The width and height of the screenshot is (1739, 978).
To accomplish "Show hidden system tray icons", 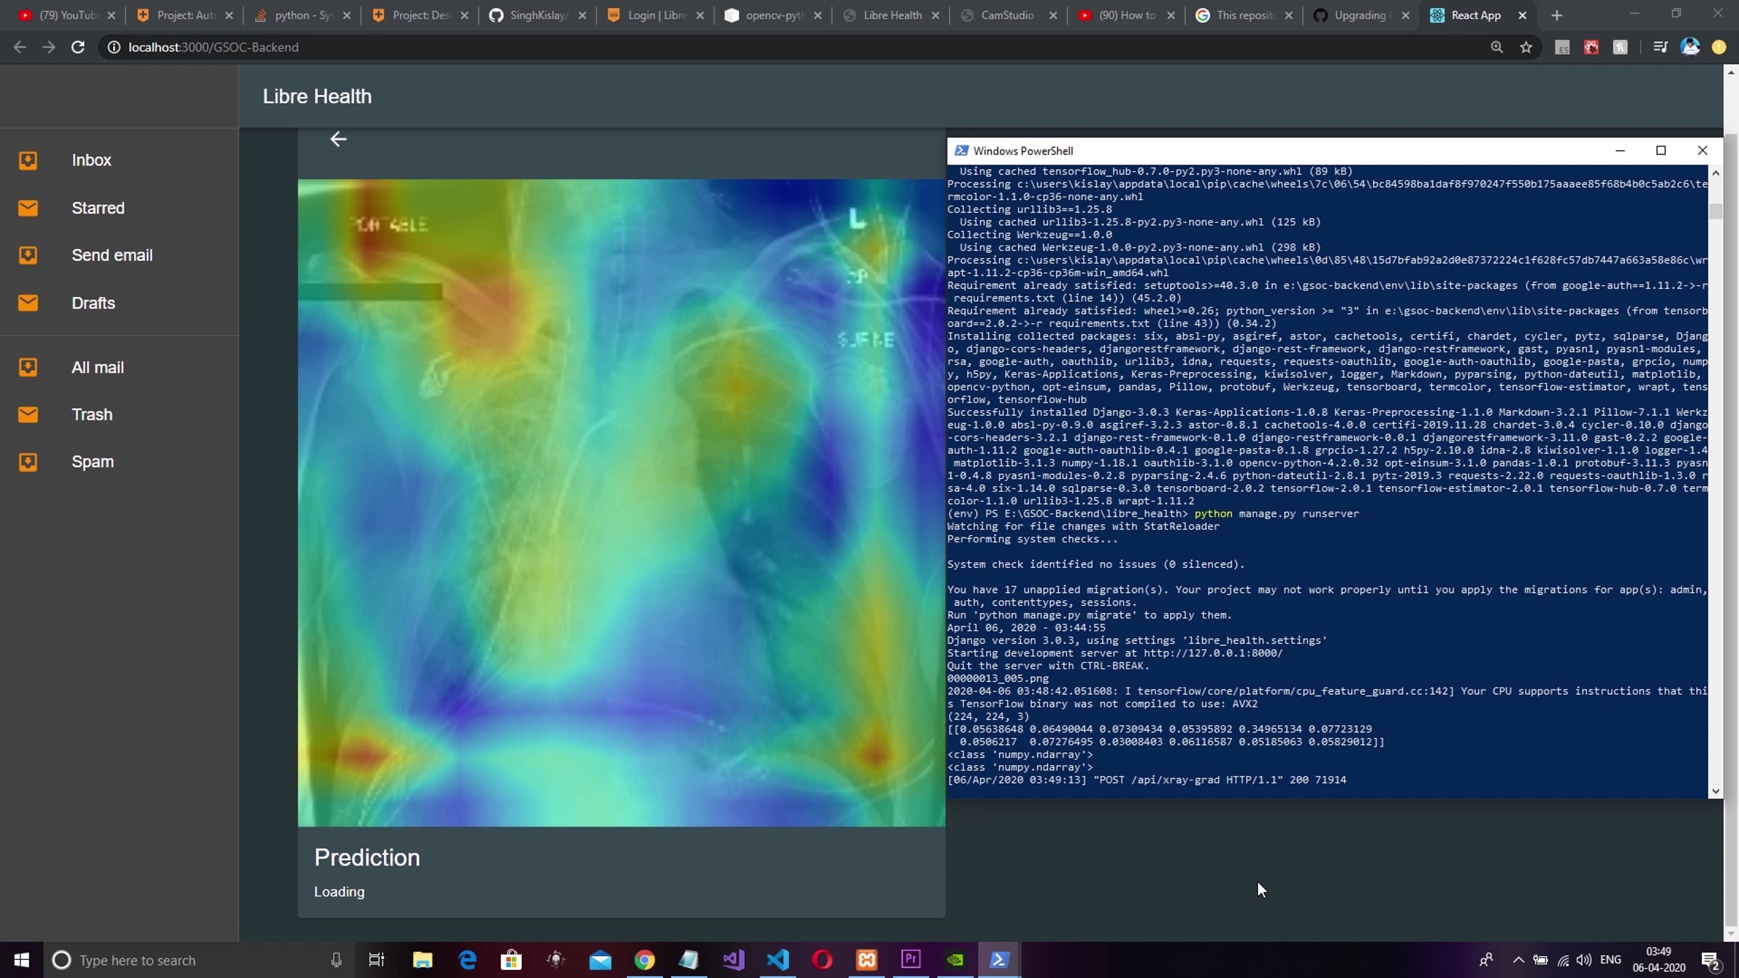I will point(1518,960).
